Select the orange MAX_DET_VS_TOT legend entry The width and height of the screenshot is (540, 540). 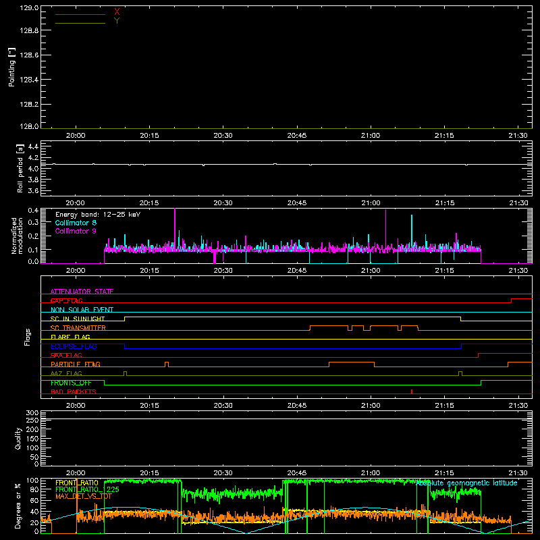point(84,496)
